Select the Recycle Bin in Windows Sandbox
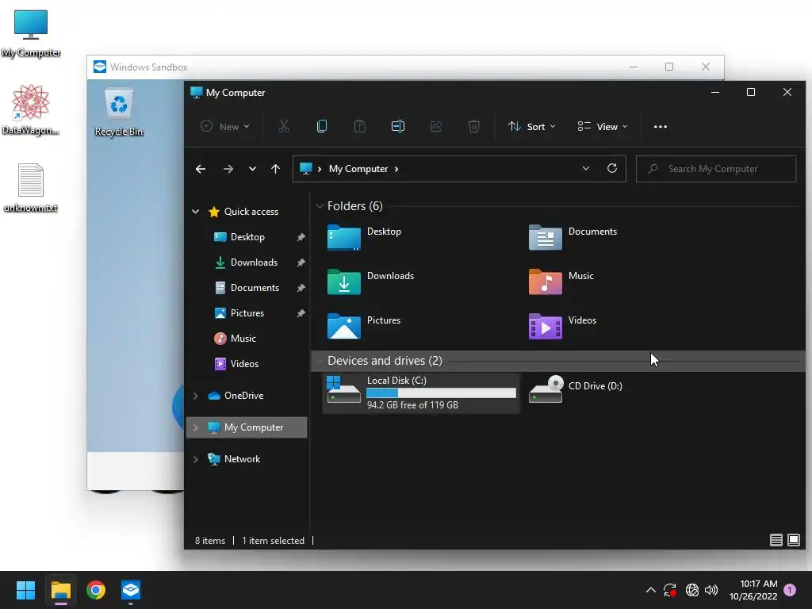 119,113
